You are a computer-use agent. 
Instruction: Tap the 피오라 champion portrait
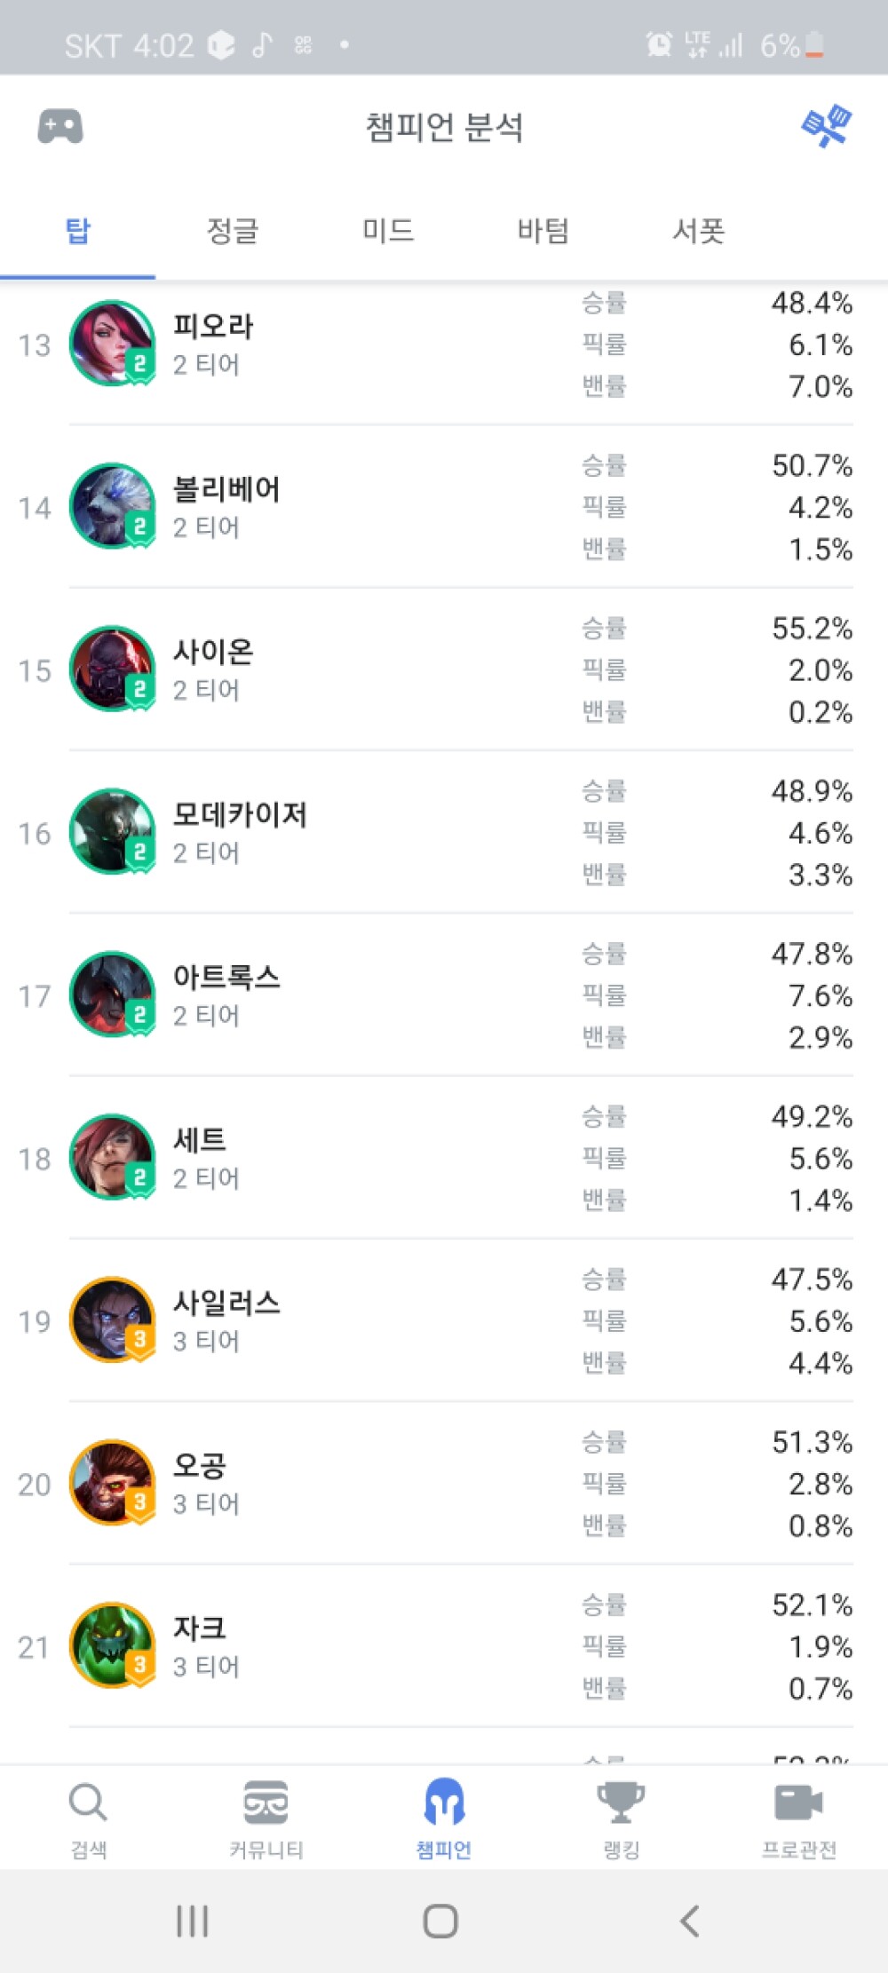112,344
